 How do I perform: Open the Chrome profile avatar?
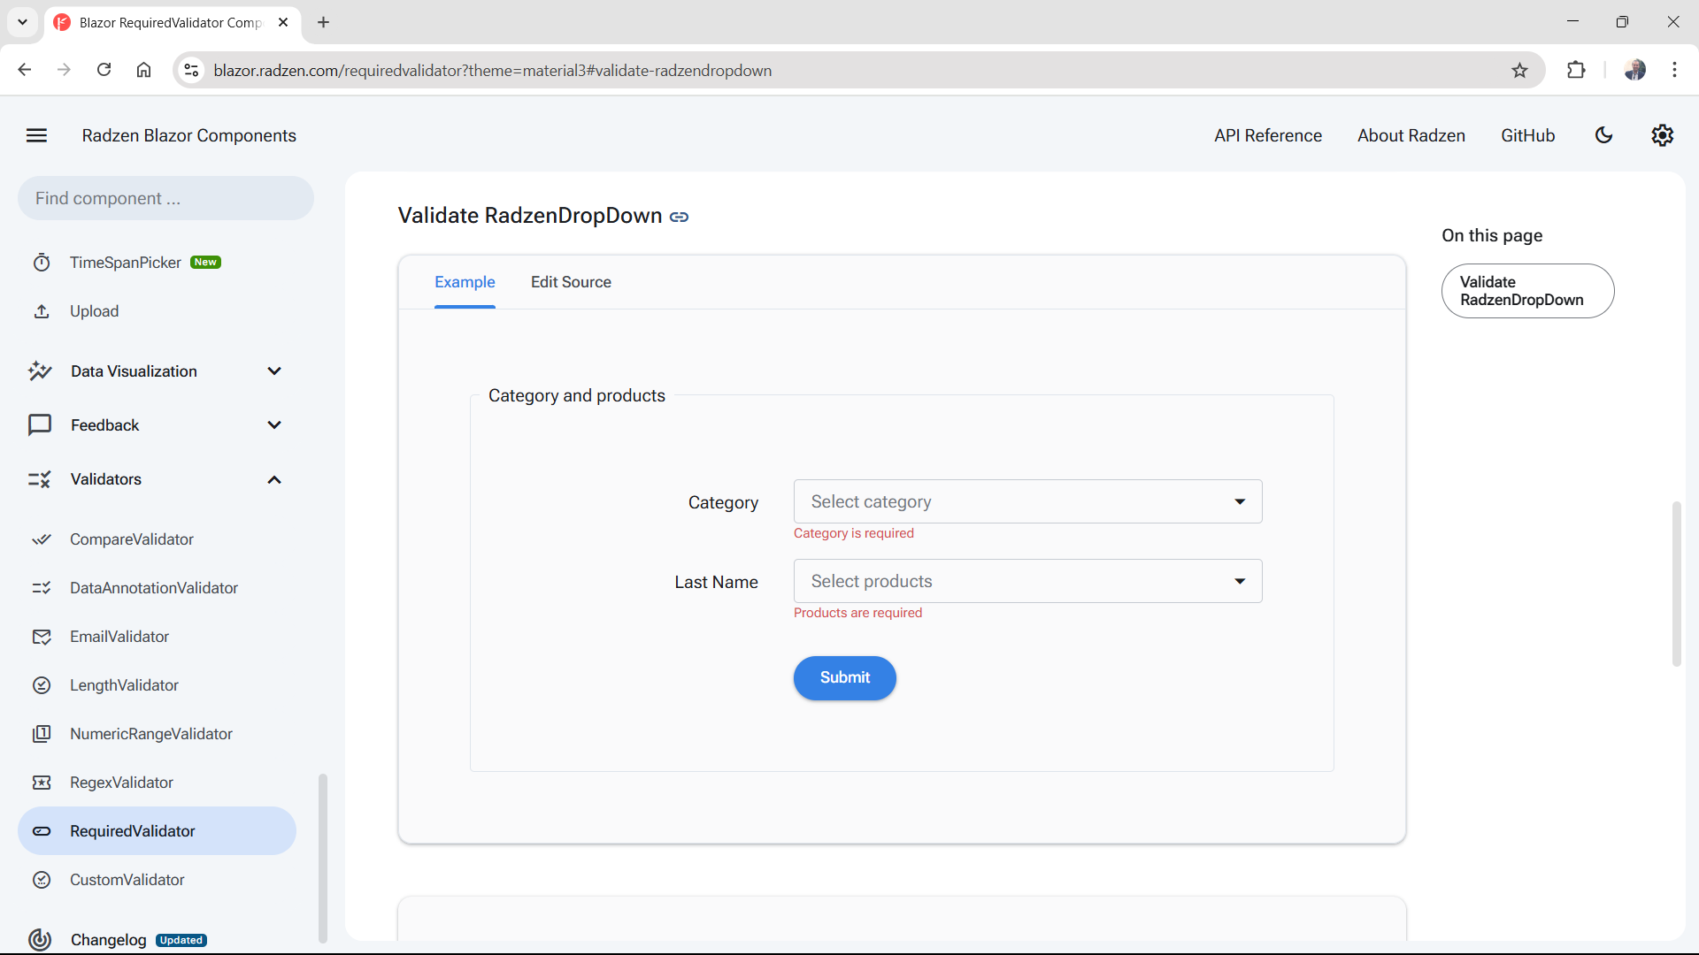(1634, 71)
